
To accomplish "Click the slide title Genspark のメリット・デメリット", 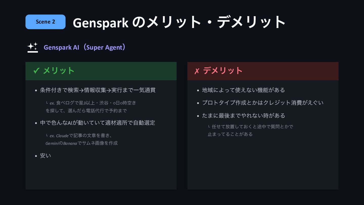I will click(179, 22).
